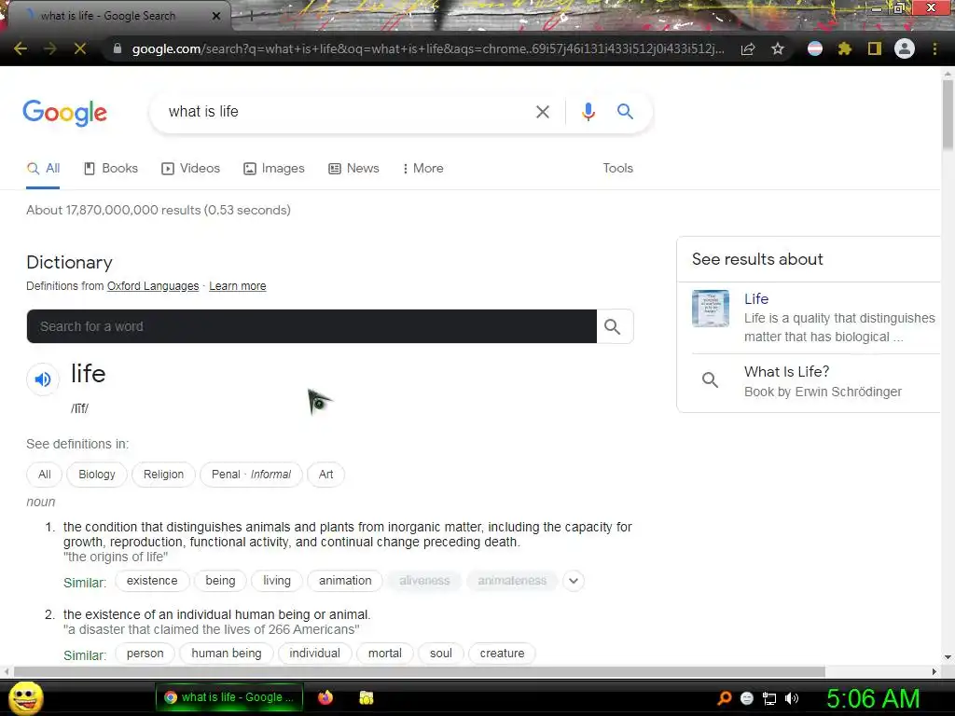Switch to the Books tab
The height and width of the screenshot is (716, 955).
tap(111, 169)
